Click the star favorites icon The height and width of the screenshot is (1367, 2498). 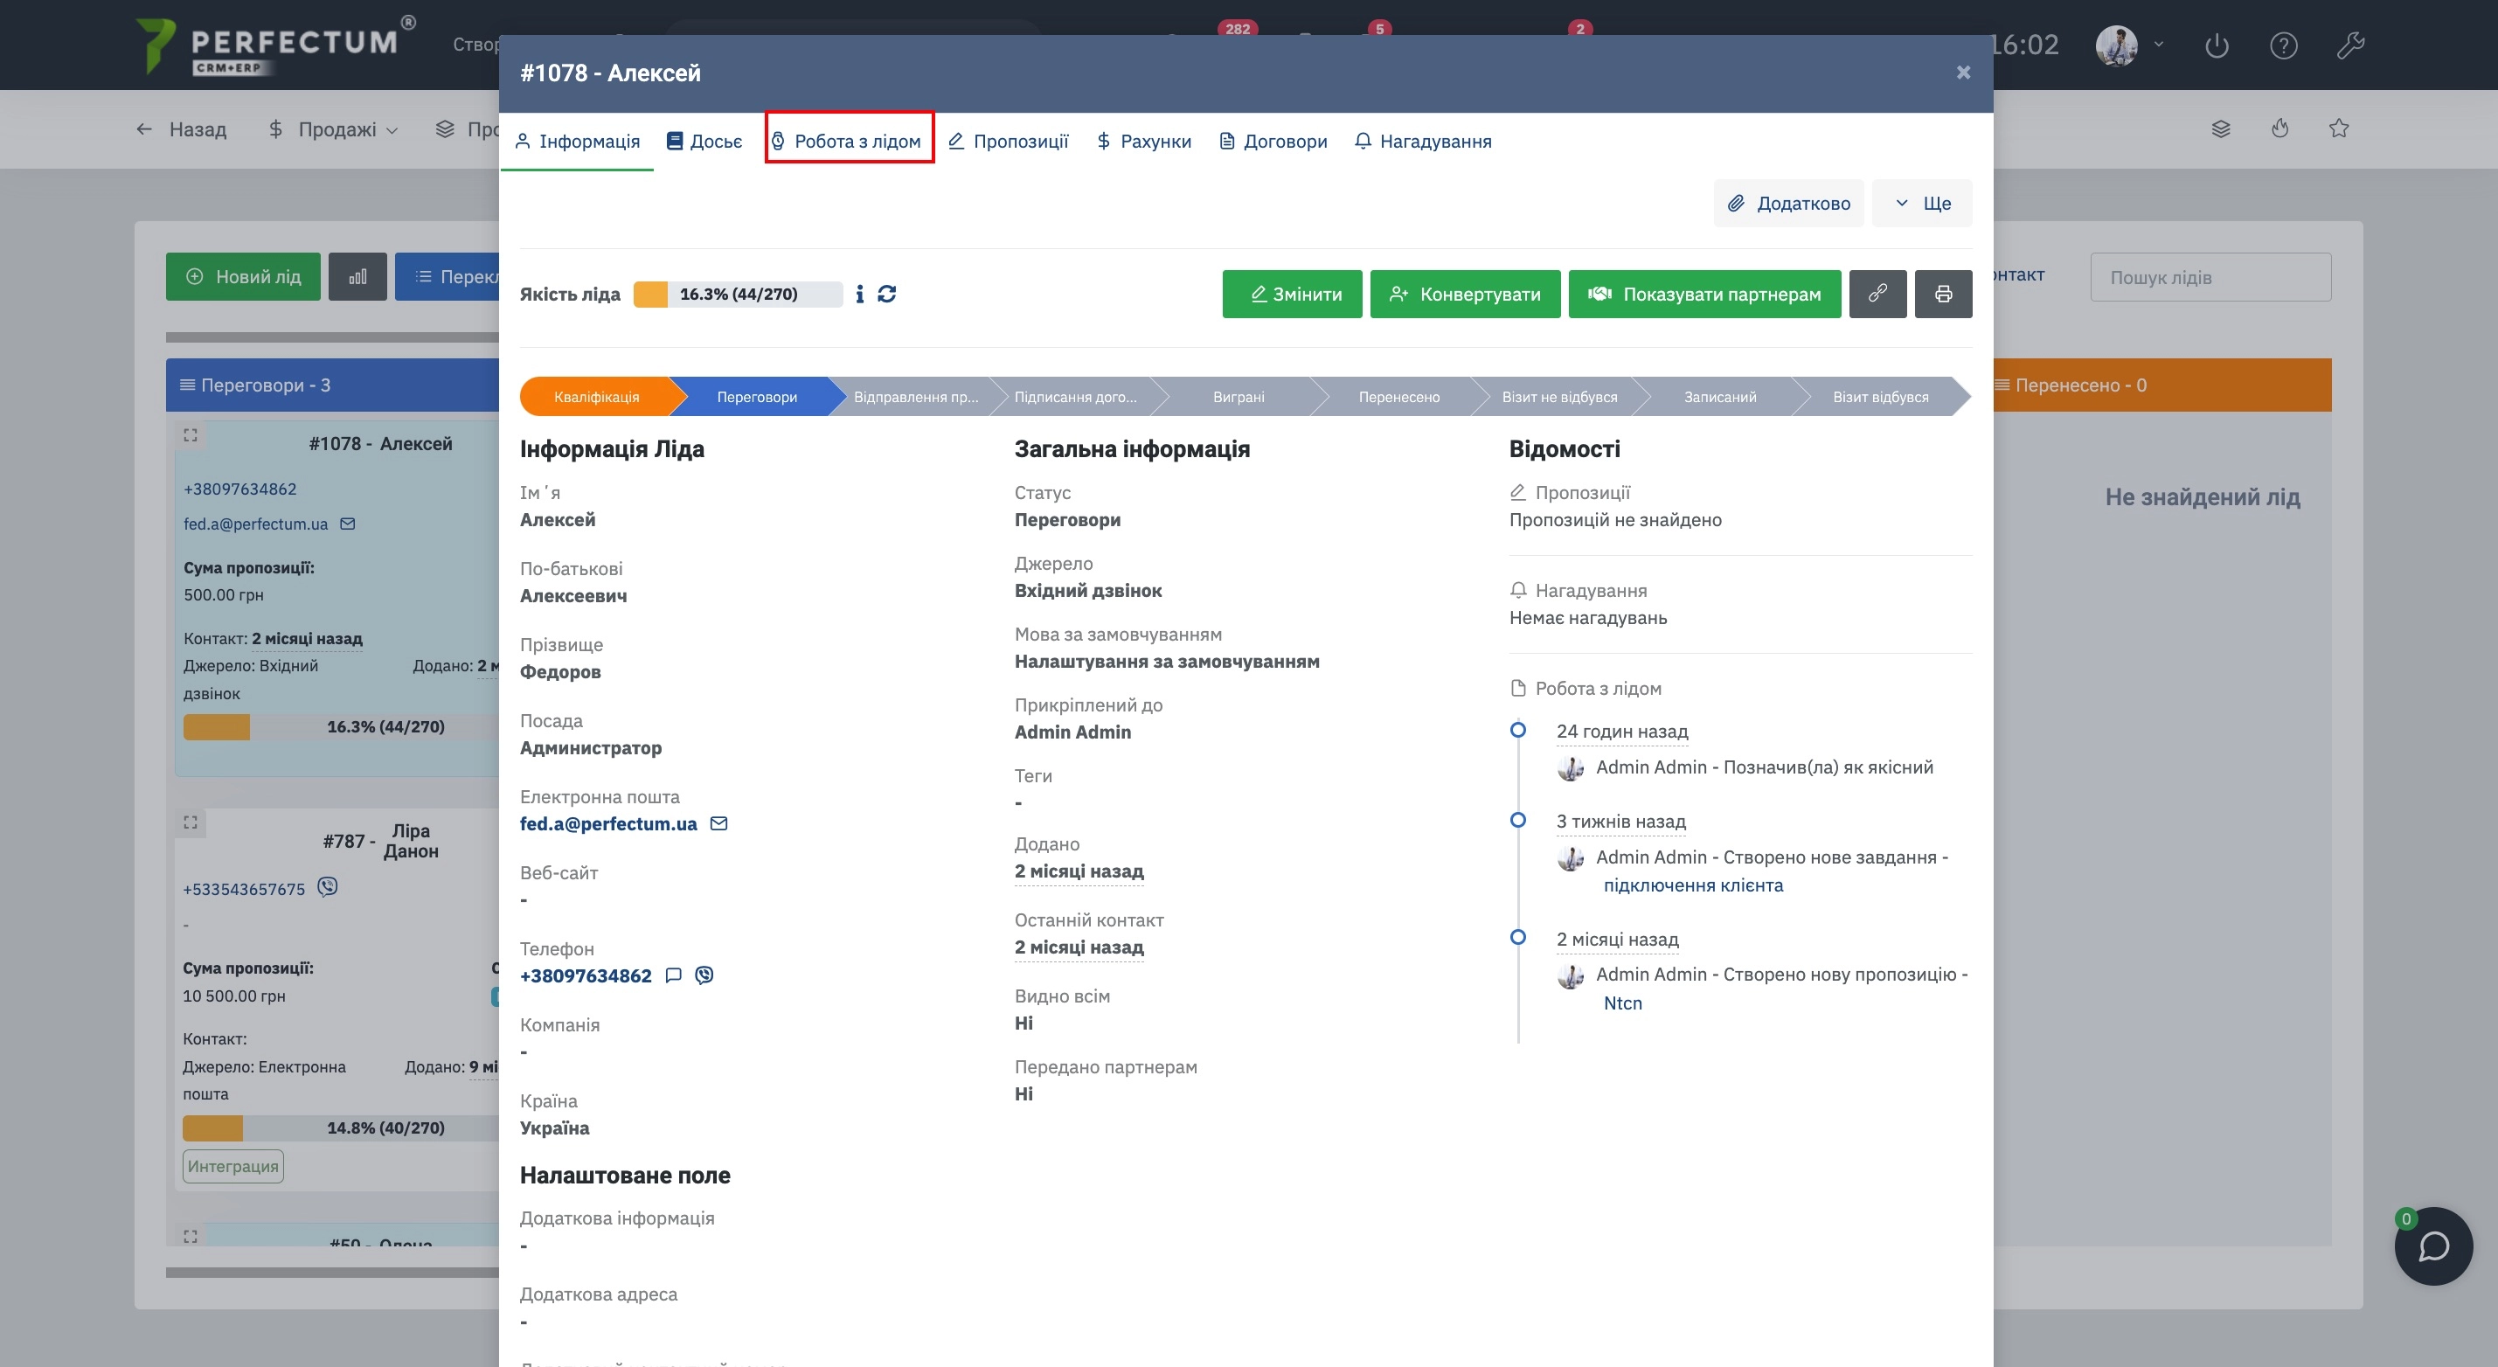click(2339, 128)
